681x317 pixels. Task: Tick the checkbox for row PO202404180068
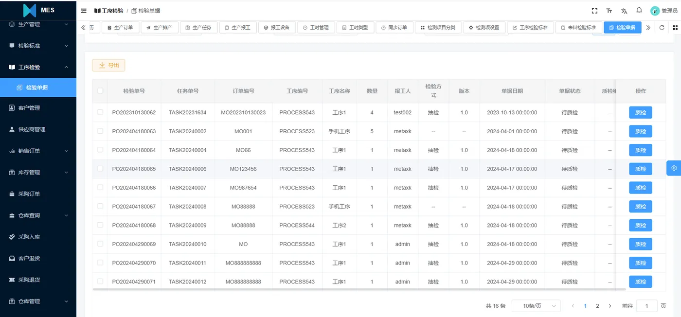[x=100, y=225]
